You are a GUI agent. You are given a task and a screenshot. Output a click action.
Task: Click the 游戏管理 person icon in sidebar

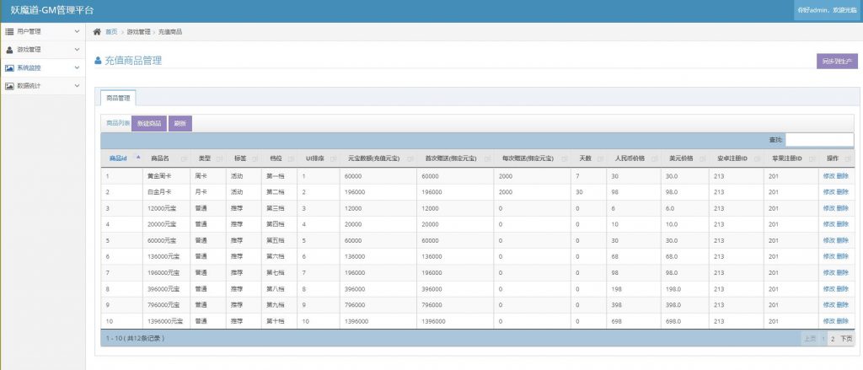[9, 50]
